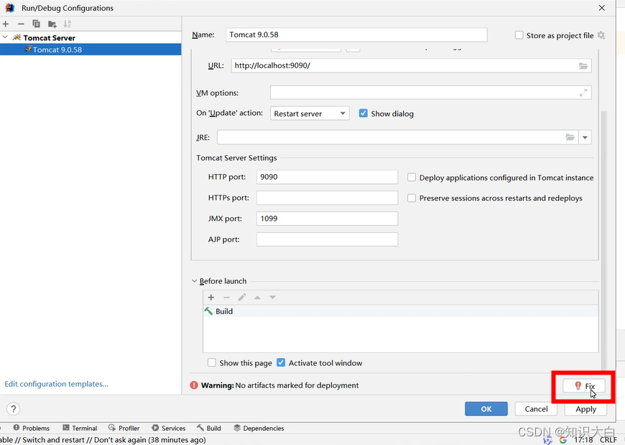The image size is (625, 445).
Task: Open the Build tool window
Action: point(209,428)
